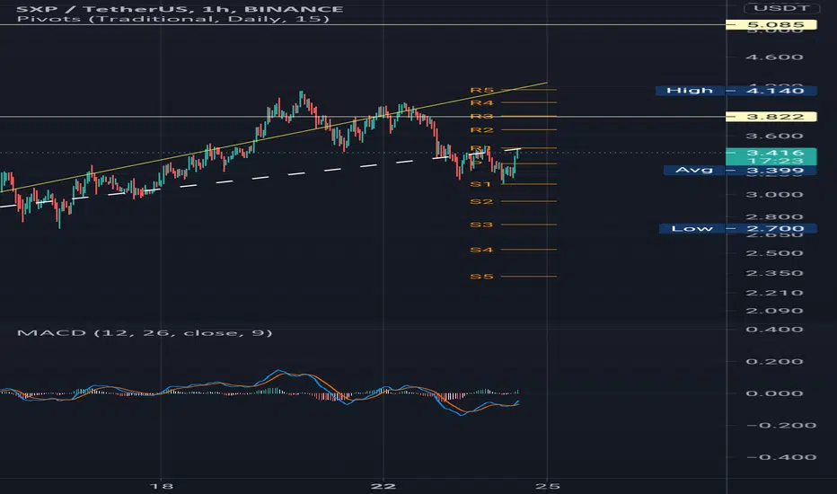The height and width of the screenshot is (494, 837).
Task: Click the USDT currency button
Action: (x=781, y=7)
